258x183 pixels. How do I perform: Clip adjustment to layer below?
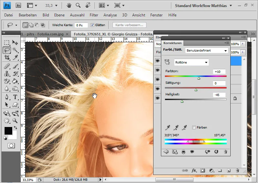tap(183, 152)
